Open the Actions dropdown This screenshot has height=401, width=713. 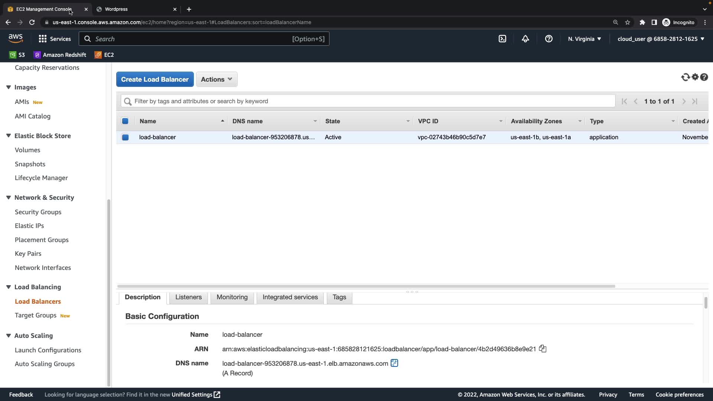click(x=216, y=79)
